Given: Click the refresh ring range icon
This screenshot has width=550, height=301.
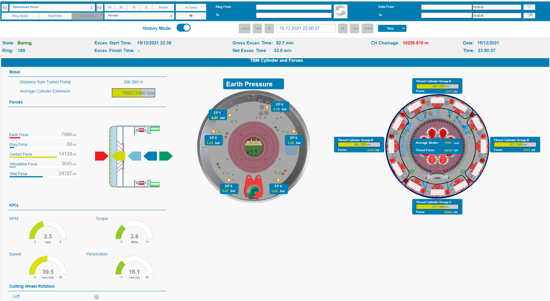Looking at the screenshot, I should [x=340, y=11].
